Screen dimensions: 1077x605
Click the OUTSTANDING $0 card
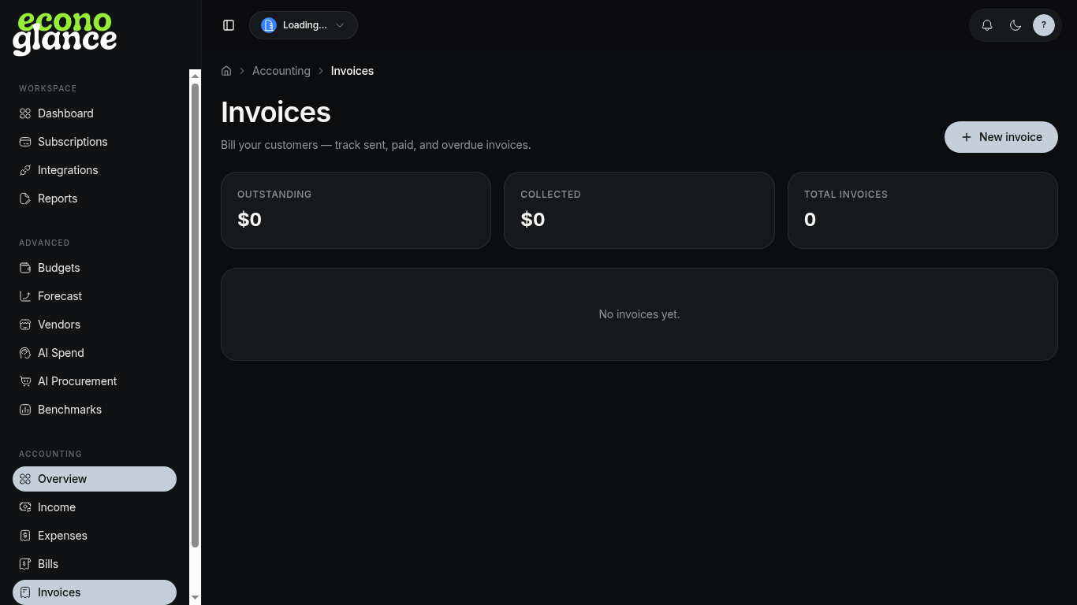pos(356,210)
